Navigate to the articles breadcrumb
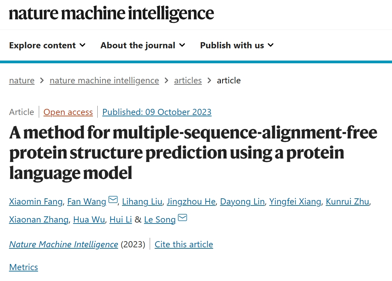The image size is (392, 281). coord(188,81)
